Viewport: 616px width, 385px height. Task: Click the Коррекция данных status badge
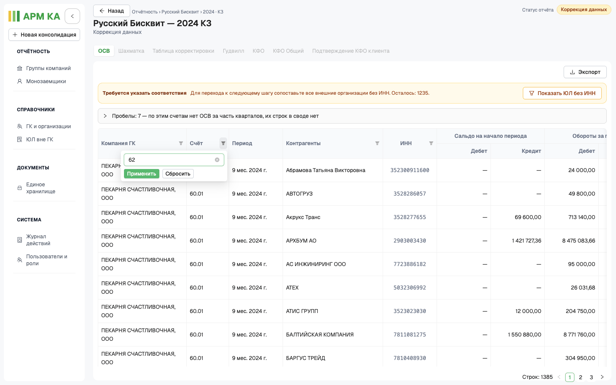coord(584,10)
